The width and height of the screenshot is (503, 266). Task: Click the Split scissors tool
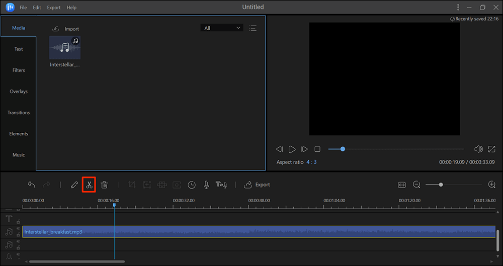pyautogui.click(x=89, y=185)
